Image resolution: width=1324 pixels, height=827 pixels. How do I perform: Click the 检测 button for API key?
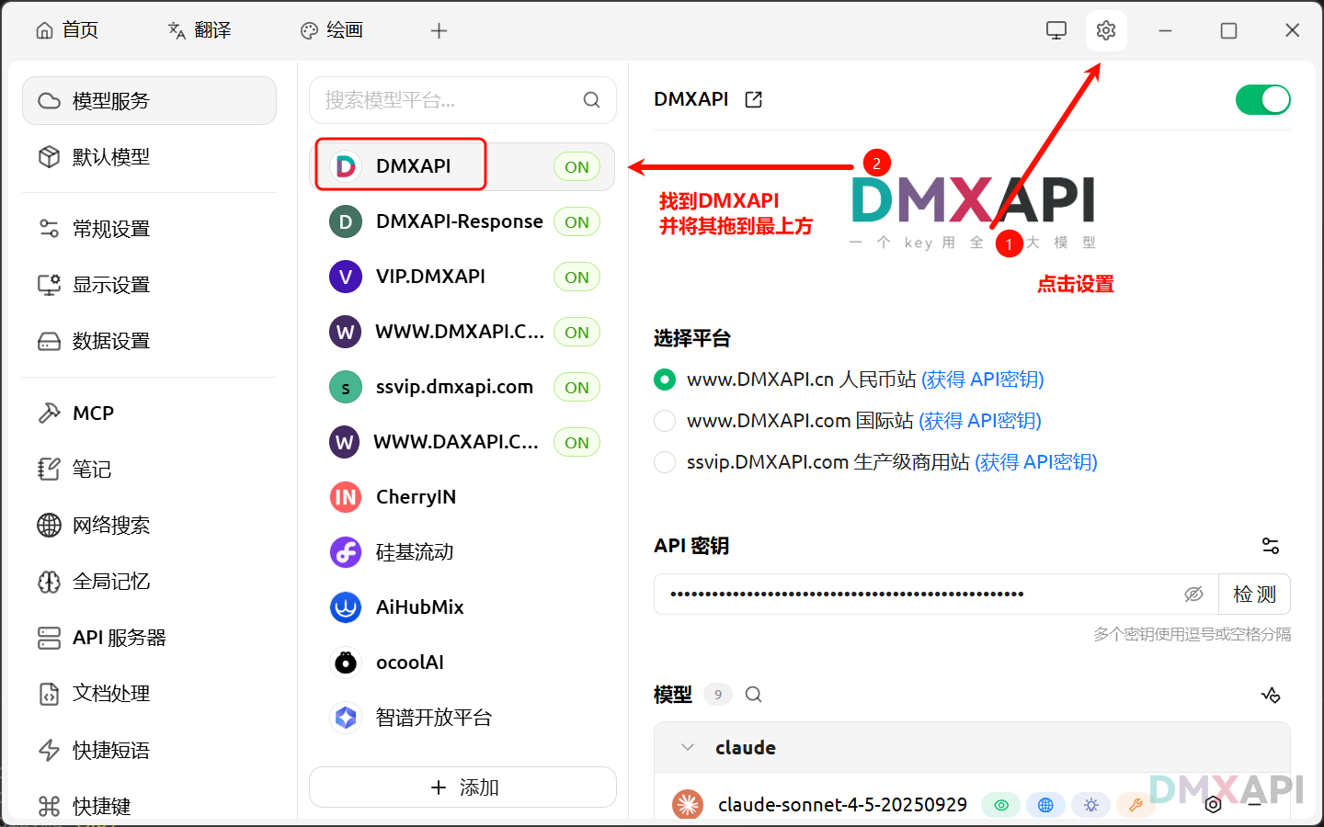(x=1254, y=595)
